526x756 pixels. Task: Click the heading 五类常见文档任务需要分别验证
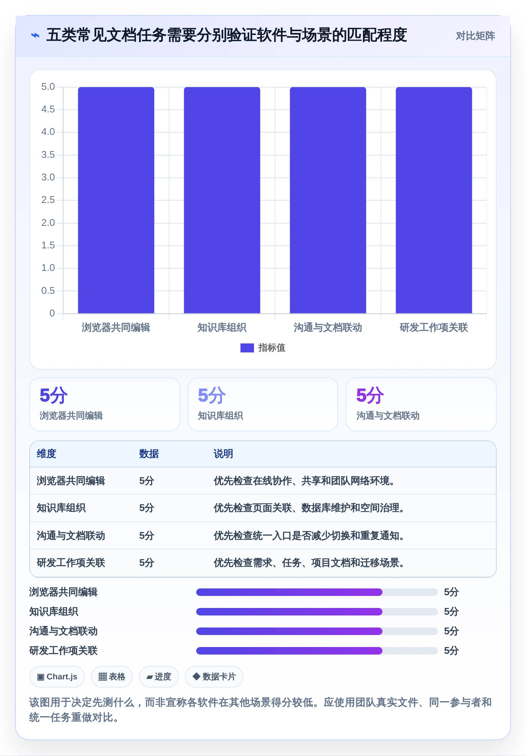(x=227, y=35)
